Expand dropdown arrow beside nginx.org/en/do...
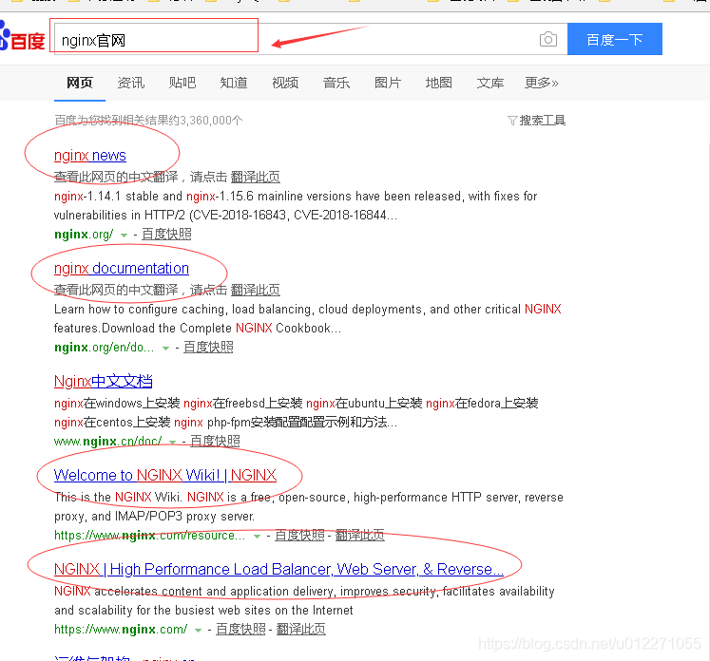 coord(165,349)
